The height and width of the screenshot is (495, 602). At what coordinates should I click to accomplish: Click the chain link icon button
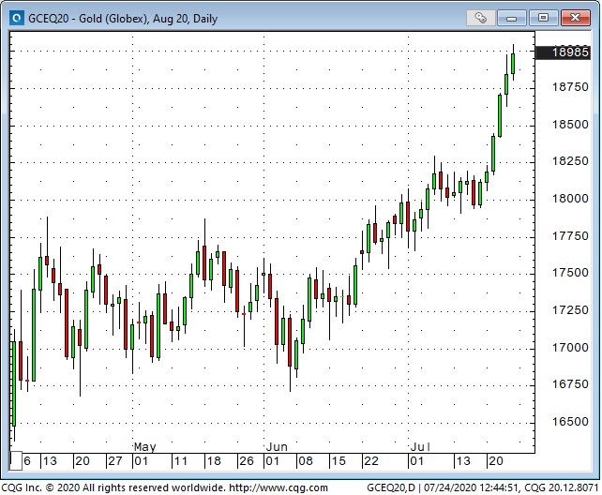[480, 18]
